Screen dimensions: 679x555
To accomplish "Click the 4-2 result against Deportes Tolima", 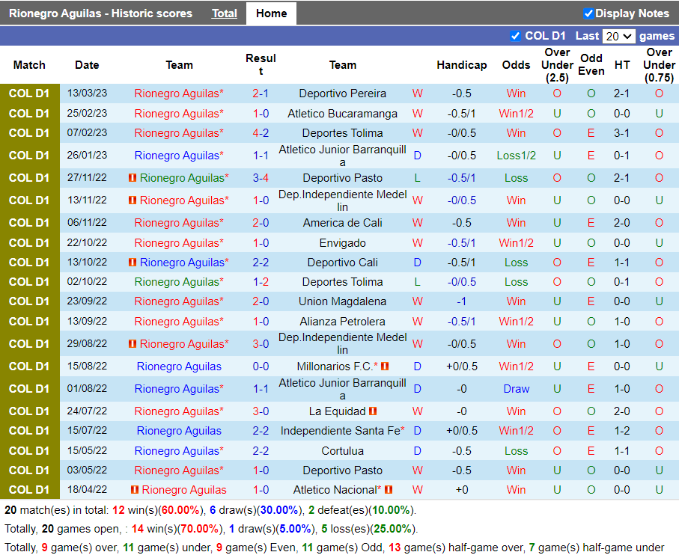I will [261, 133].
